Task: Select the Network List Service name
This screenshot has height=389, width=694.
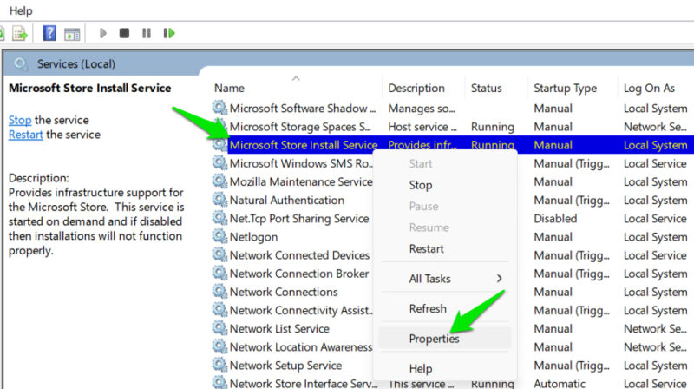Action: [x=279, y=329]
